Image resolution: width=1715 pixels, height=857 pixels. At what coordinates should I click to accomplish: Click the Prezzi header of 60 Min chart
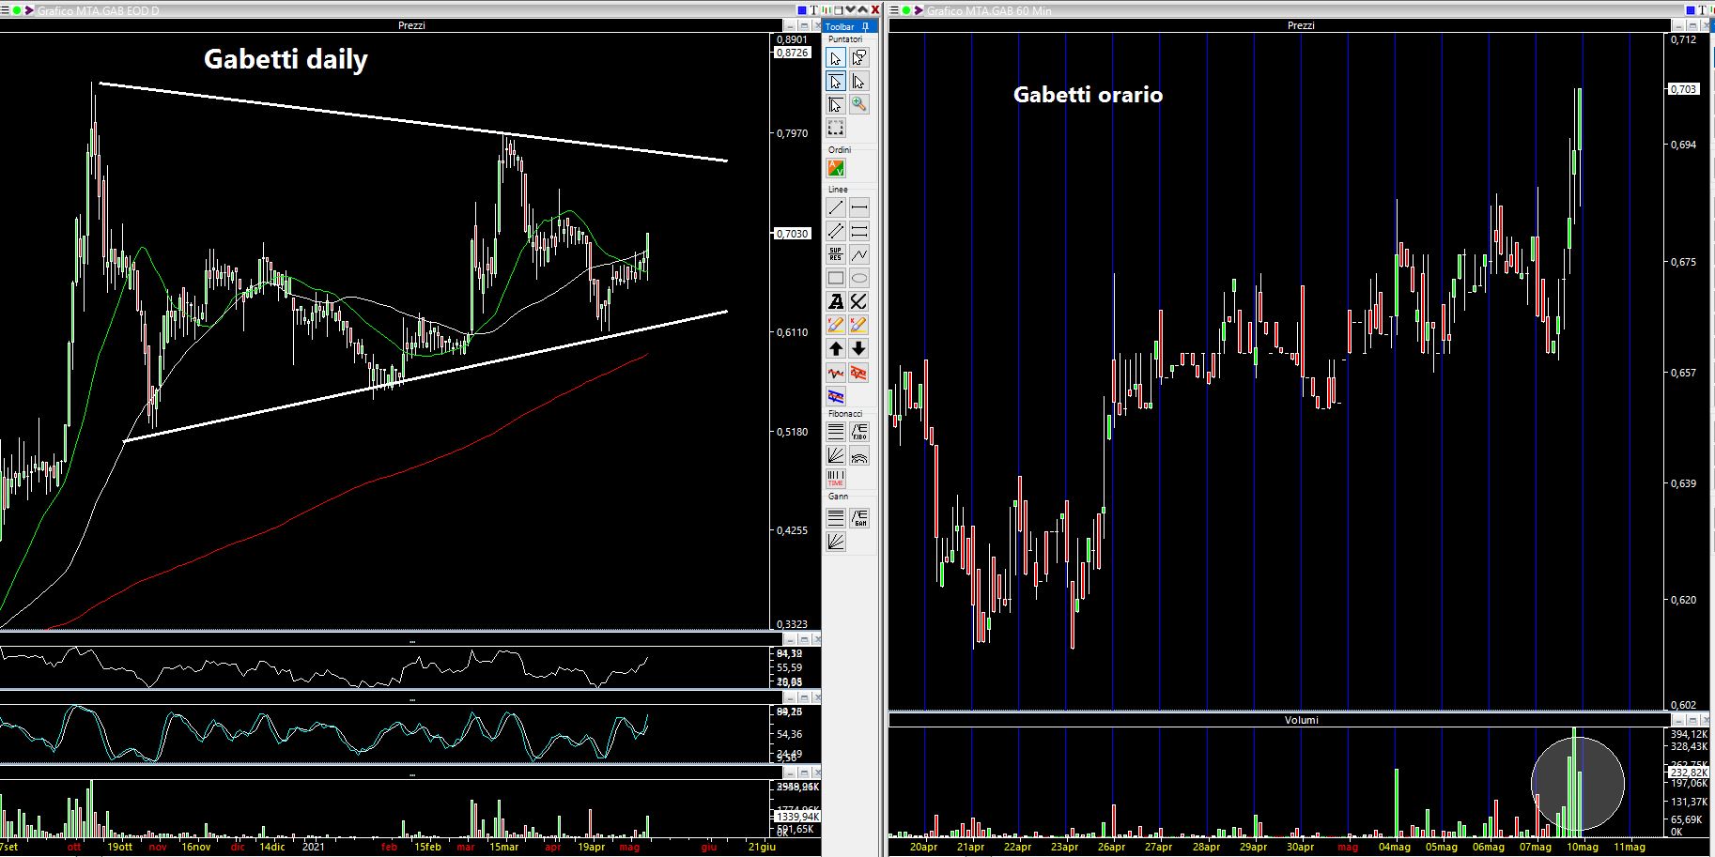[x=1301, y=25]
